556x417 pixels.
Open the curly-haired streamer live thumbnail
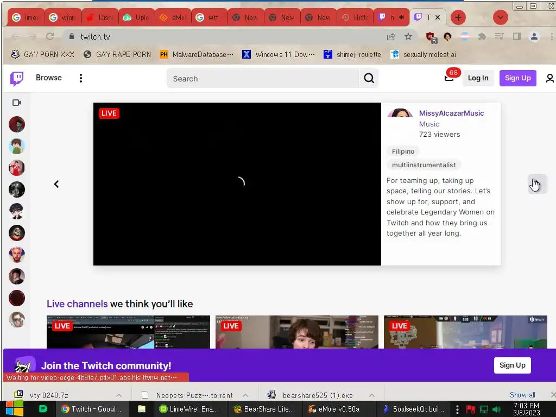(x=297, y=332)
